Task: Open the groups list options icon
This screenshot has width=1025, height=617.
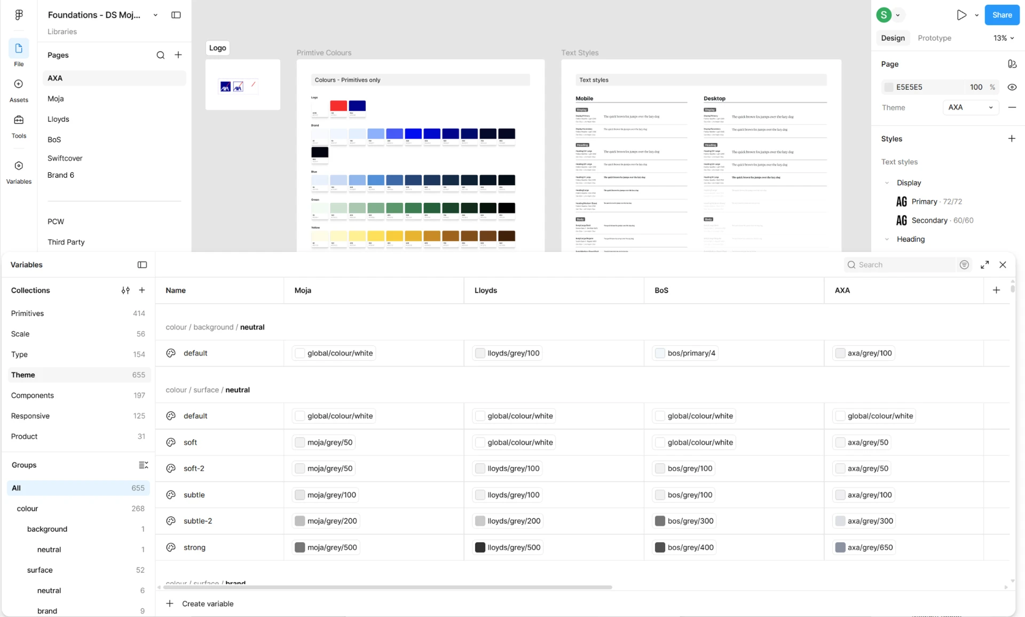Action: click(143, 465)
